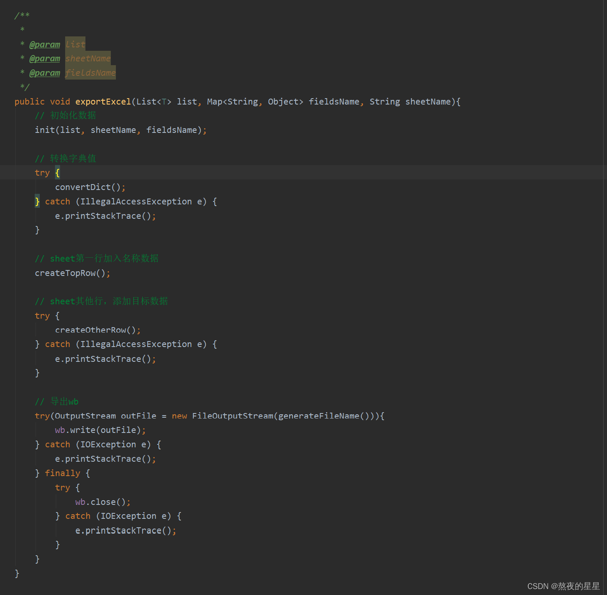Click 'Map<String, Object>' parameter type
The width and height of the screenshot is (607, 595).
[255, 102]
